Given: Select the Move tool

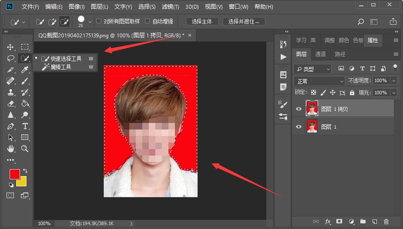Looking at the screenshot, I should 10,47.
